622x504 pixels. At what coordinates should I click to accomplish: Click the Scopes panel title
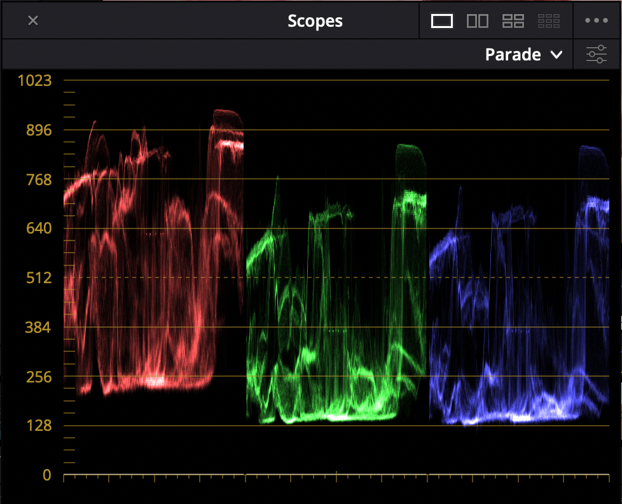[315, 21]
